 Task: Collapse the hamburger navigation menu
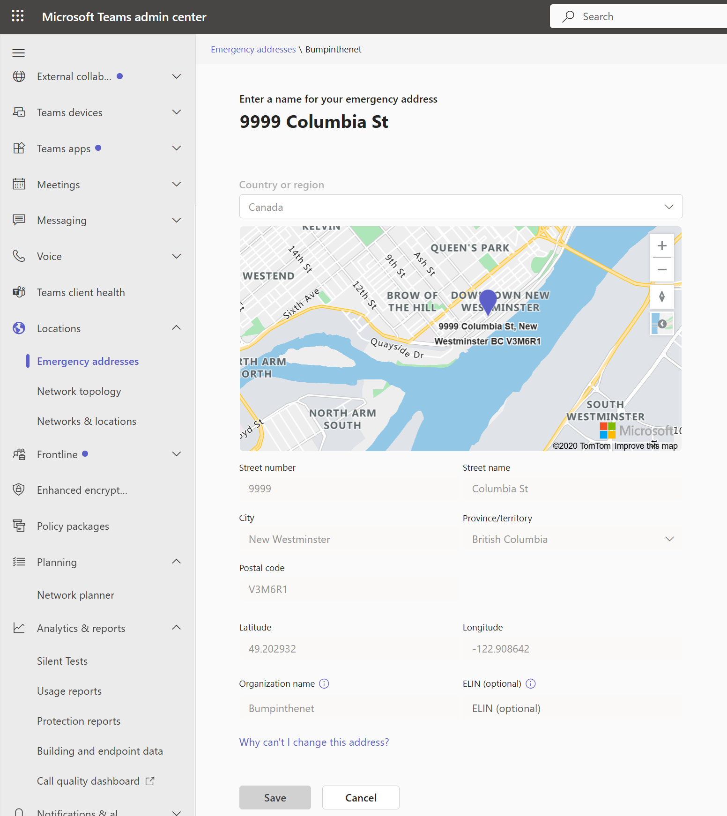pos(19,53)
